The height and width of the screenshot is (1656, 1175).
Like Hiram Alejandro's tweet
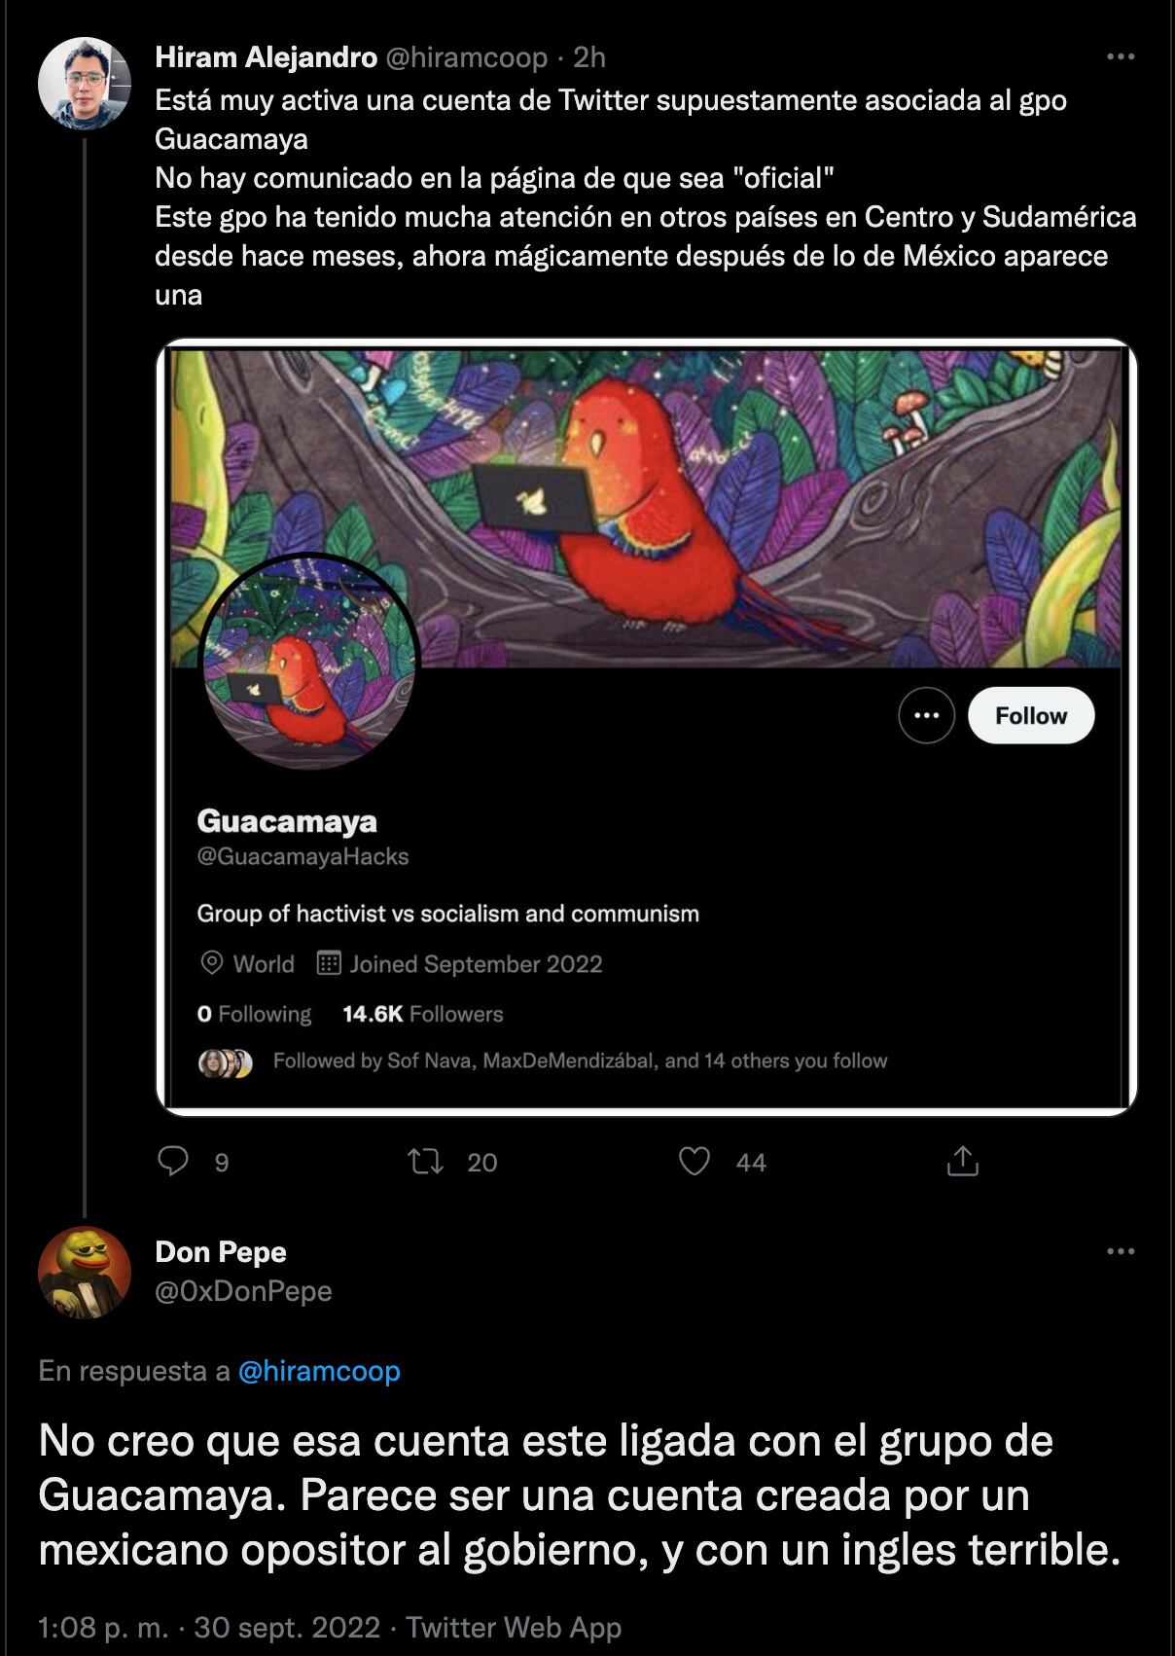(694, 1161)
